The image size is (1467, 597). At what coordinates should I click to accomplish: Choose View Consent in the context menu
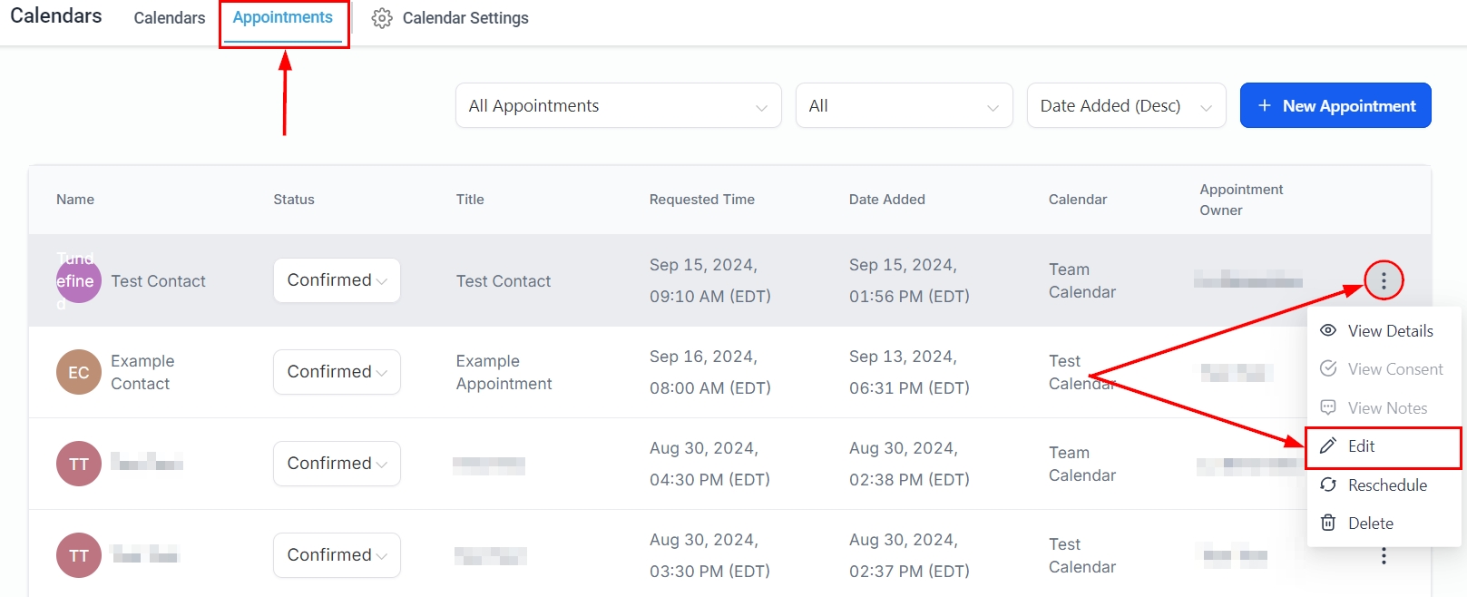point(1394,369)
